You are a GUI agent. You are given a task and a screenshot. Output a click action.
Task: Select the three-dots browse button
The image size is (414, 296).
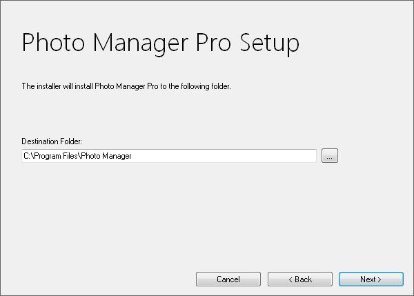(x=330, y=156)
